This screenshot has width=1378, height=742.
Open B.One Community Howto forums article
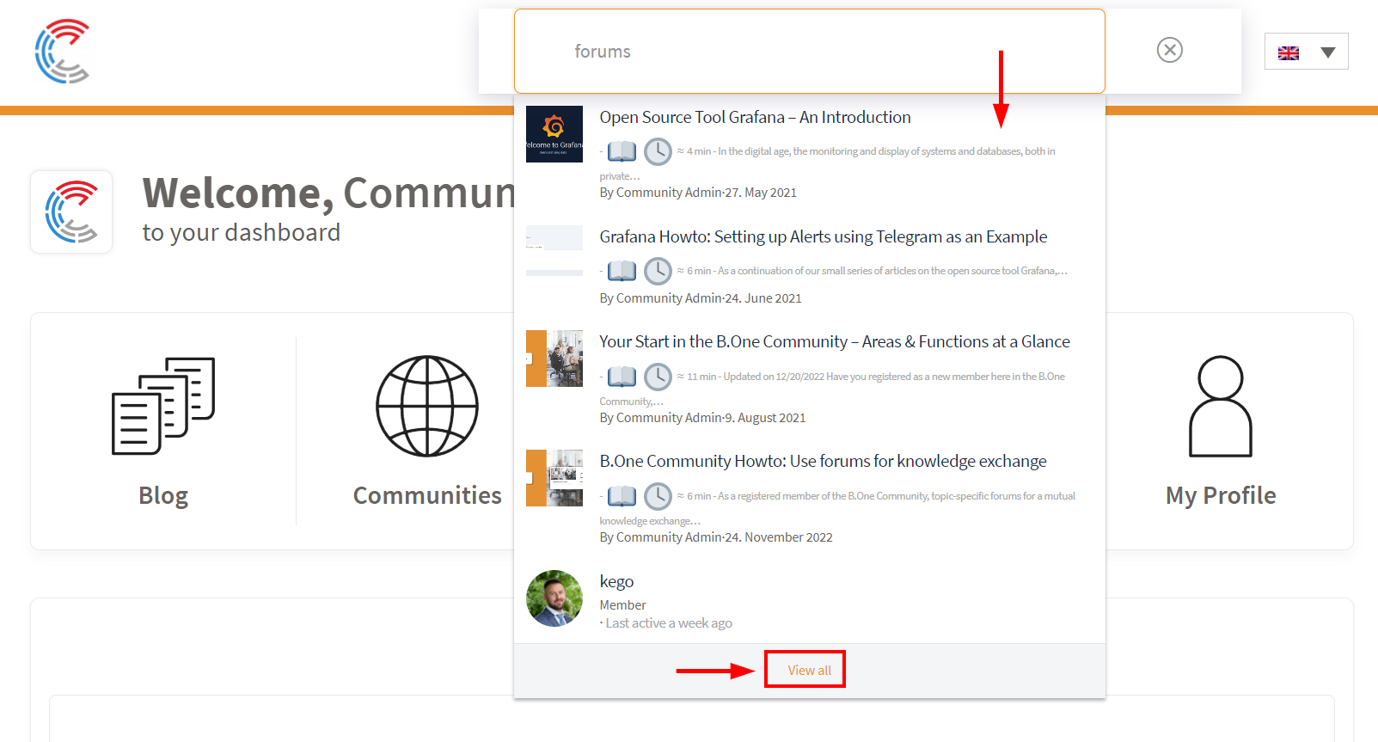click(x=823, y=461)
